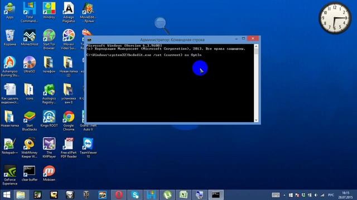
Task: Open the clear buffer shortcut
Action: pos(30,173)
